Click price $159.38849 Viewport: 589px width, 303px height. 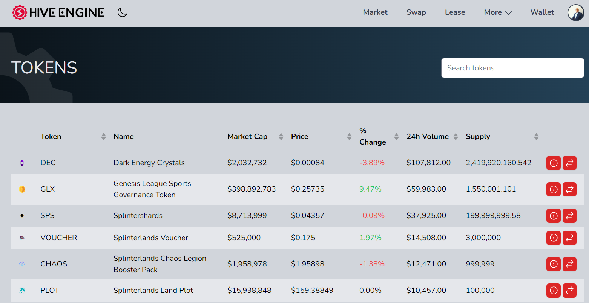coord(312,290)
